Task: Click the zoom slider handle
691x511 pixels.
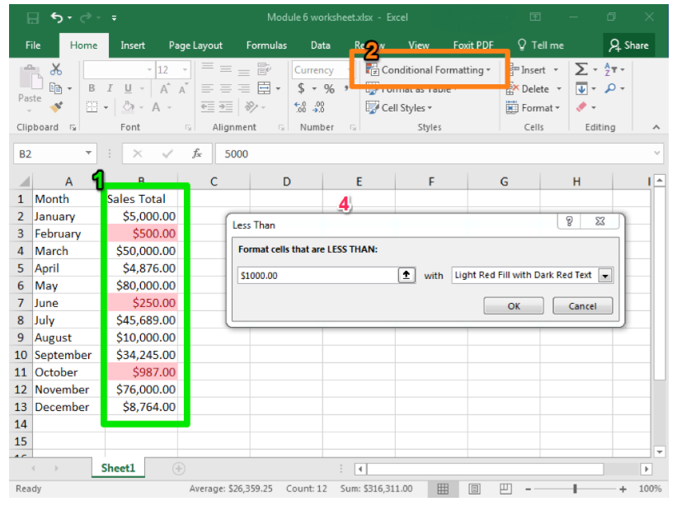Action: 575,489
